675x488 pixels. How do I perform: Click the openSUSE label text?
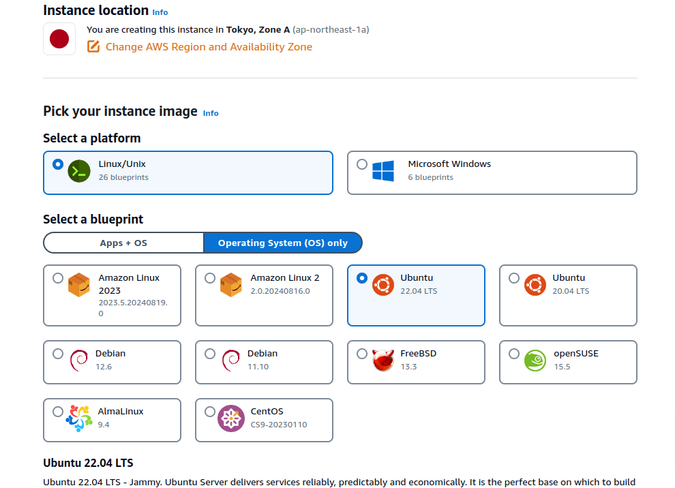(576, 354)
